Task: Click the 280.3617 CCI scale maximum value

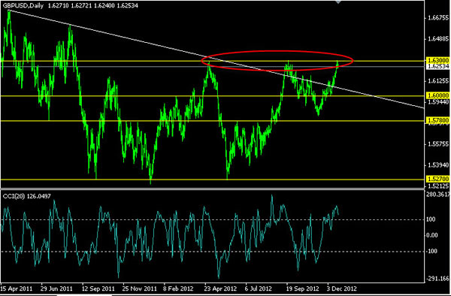Action: pyautogui.click(x=439, y=195)
